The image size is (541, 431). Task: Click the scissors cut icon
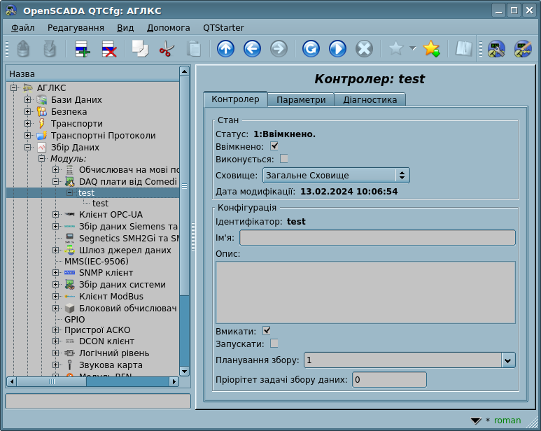[167, 49]
